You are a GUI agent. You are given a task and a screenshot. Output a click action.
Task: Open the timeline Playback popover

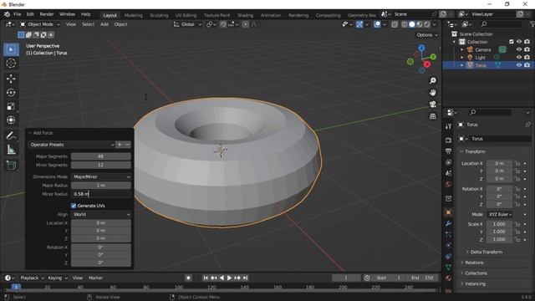tap(32, 278)
